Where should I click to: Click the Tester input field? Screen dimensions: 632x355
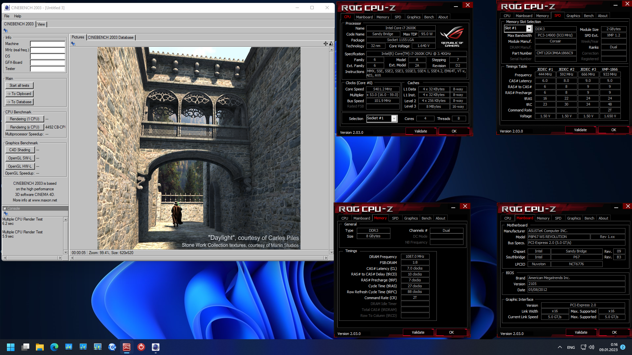pos(48,69)
